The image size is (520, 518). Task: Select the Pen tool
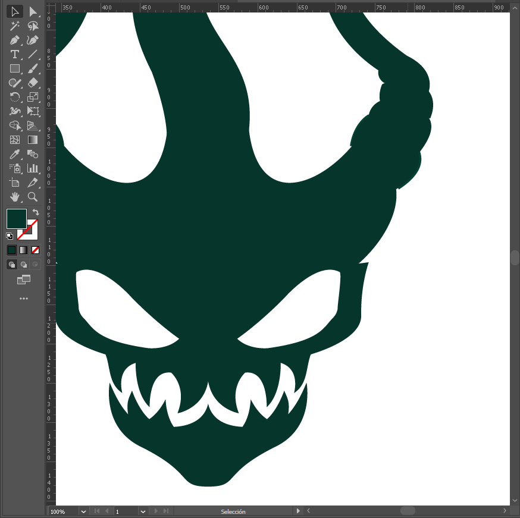point(15,40)
